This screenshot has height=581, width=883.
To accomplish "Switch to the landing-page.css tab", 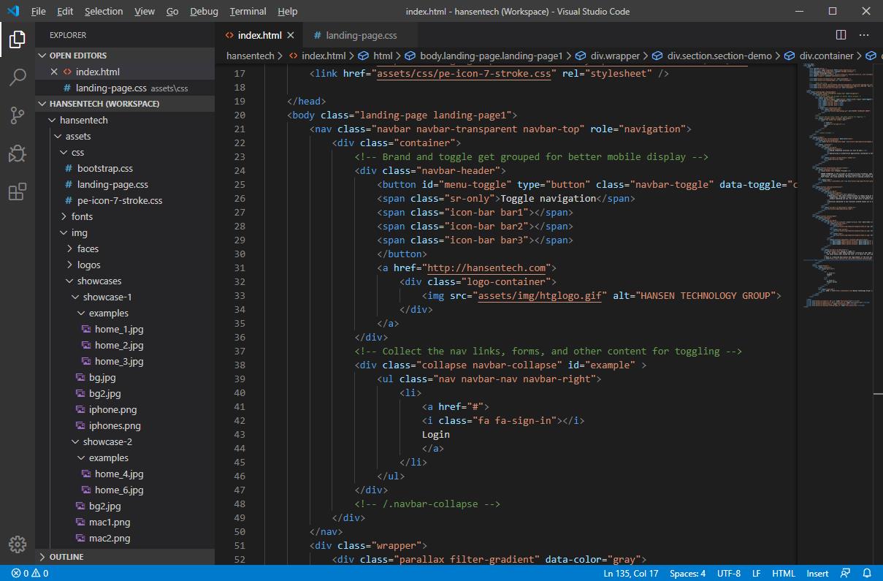I will [x=361, y=35].
